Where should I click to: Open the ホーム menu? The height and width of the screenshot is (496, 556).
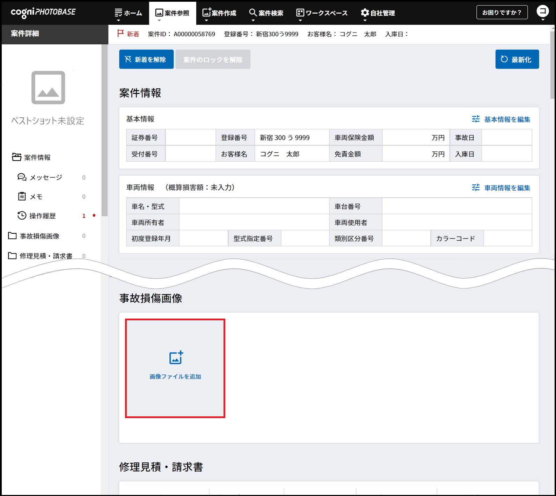pyautogui.click(x=128, y=13)
